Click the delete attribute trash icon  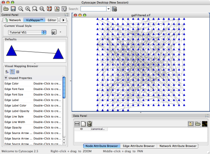pyautogui.click(x=89, y=124)
